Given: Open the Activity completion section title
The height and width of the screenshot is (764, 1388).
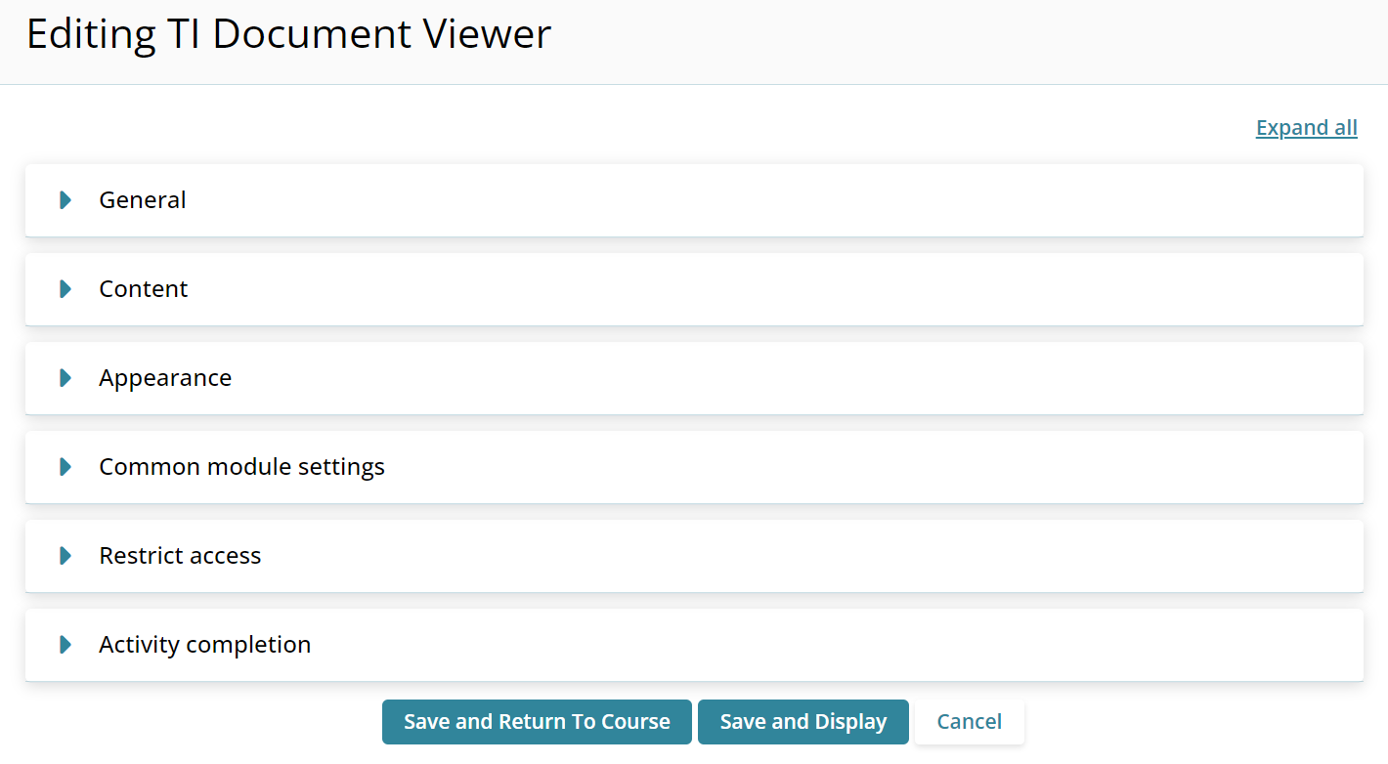Looking at the screenshot, I should [x=205, y=645].
